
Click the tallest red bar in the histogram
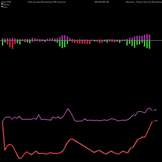click(x=13, y=44)
